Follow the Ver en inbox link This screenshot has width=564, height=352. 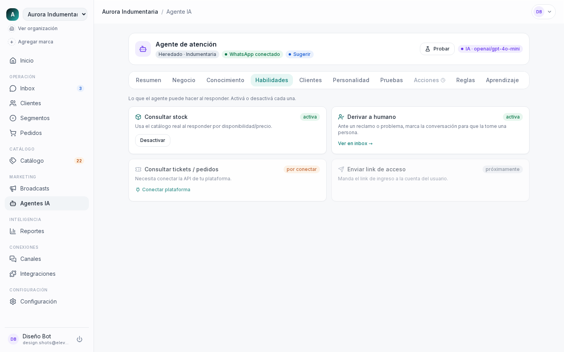(x=355, y=144)
